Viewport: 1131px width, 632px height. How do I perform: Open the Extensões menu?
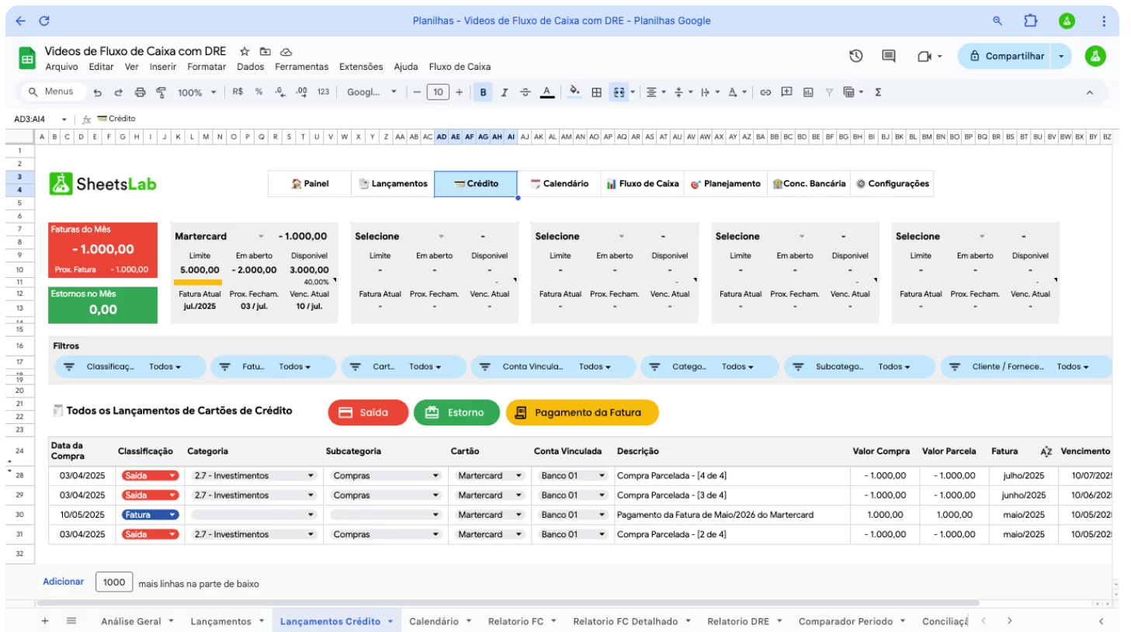pyautogui.click(x=361, y=67)
